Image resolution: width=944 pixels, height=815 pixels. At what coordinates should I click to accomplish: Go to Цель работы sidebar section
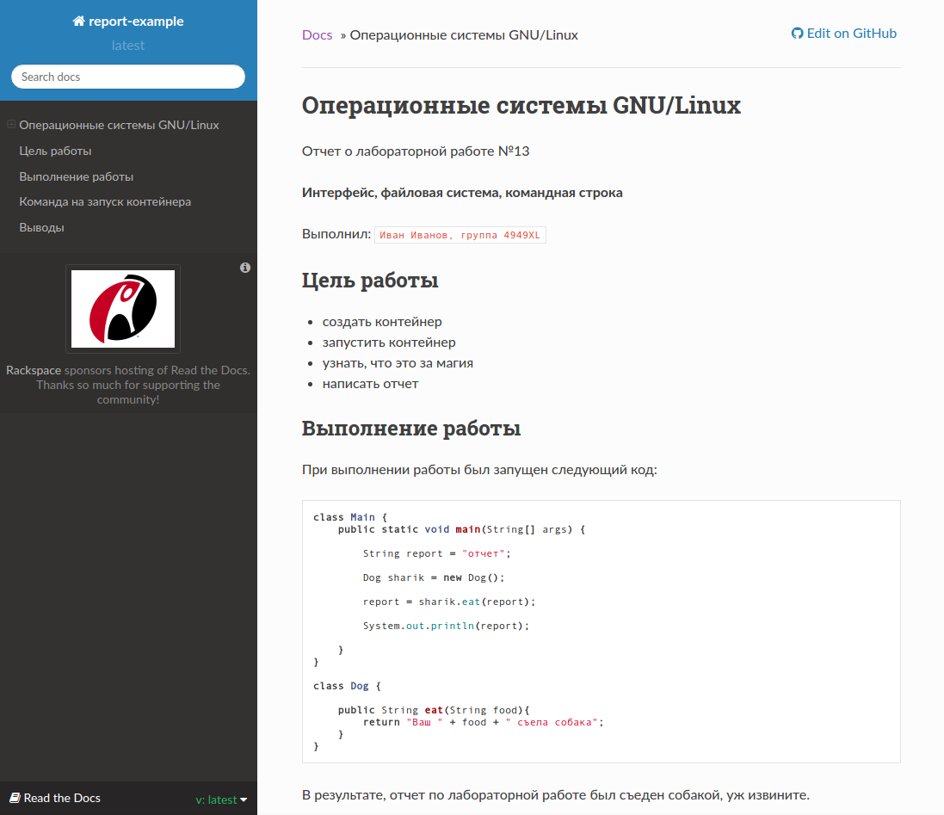point(55,151)
